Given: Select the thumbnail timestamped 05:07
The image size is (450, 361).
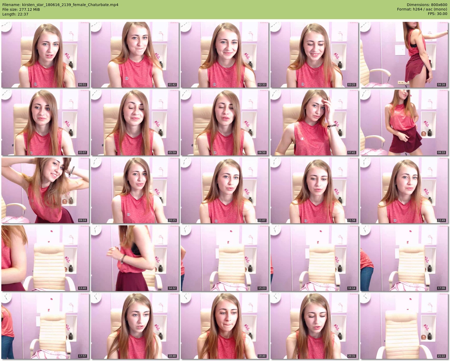Looking at the screenshot, I should (x=45, y=123).
